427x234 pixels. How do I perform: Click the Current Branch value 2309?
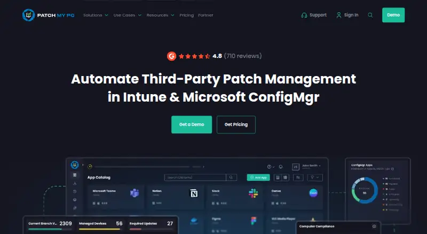click(x=66, y=223)
